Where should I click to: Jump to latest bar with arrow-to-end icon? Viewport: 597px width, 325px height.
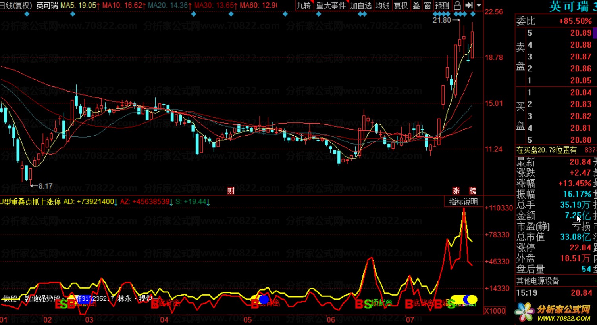469,6
